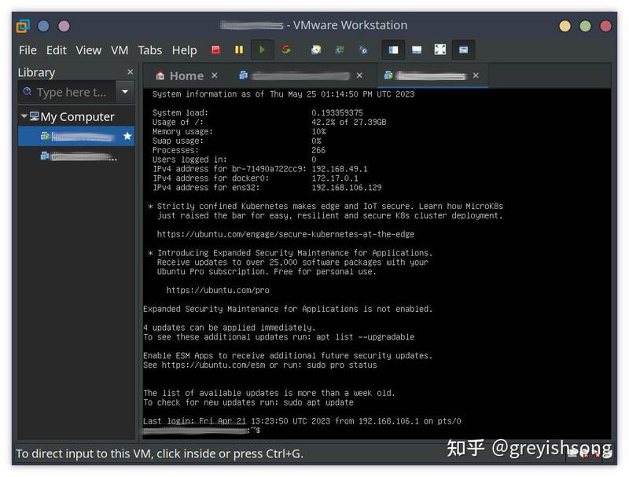Close the Library panel

pyautogui.click(x=130, y=72)
